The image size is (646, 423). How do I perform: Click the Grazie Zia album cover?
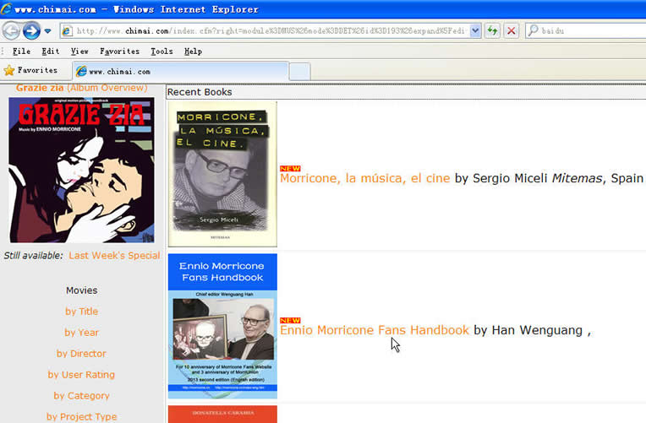coord(81,170)
